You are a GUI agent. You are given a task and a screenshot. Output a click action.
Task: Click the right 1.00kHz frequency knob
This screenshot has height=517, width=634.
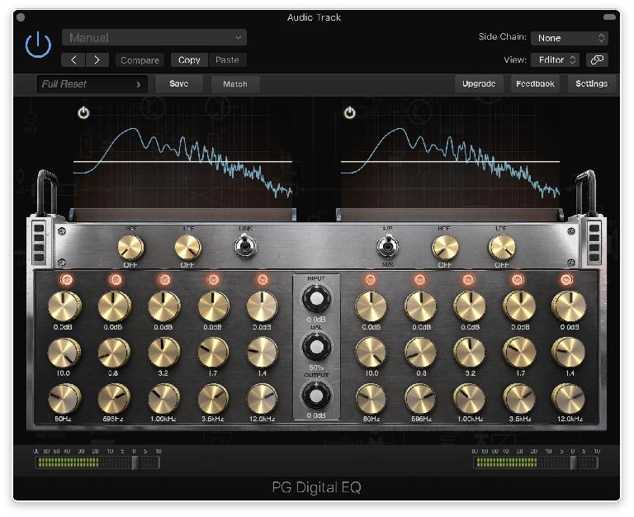[x=470, y=399]
